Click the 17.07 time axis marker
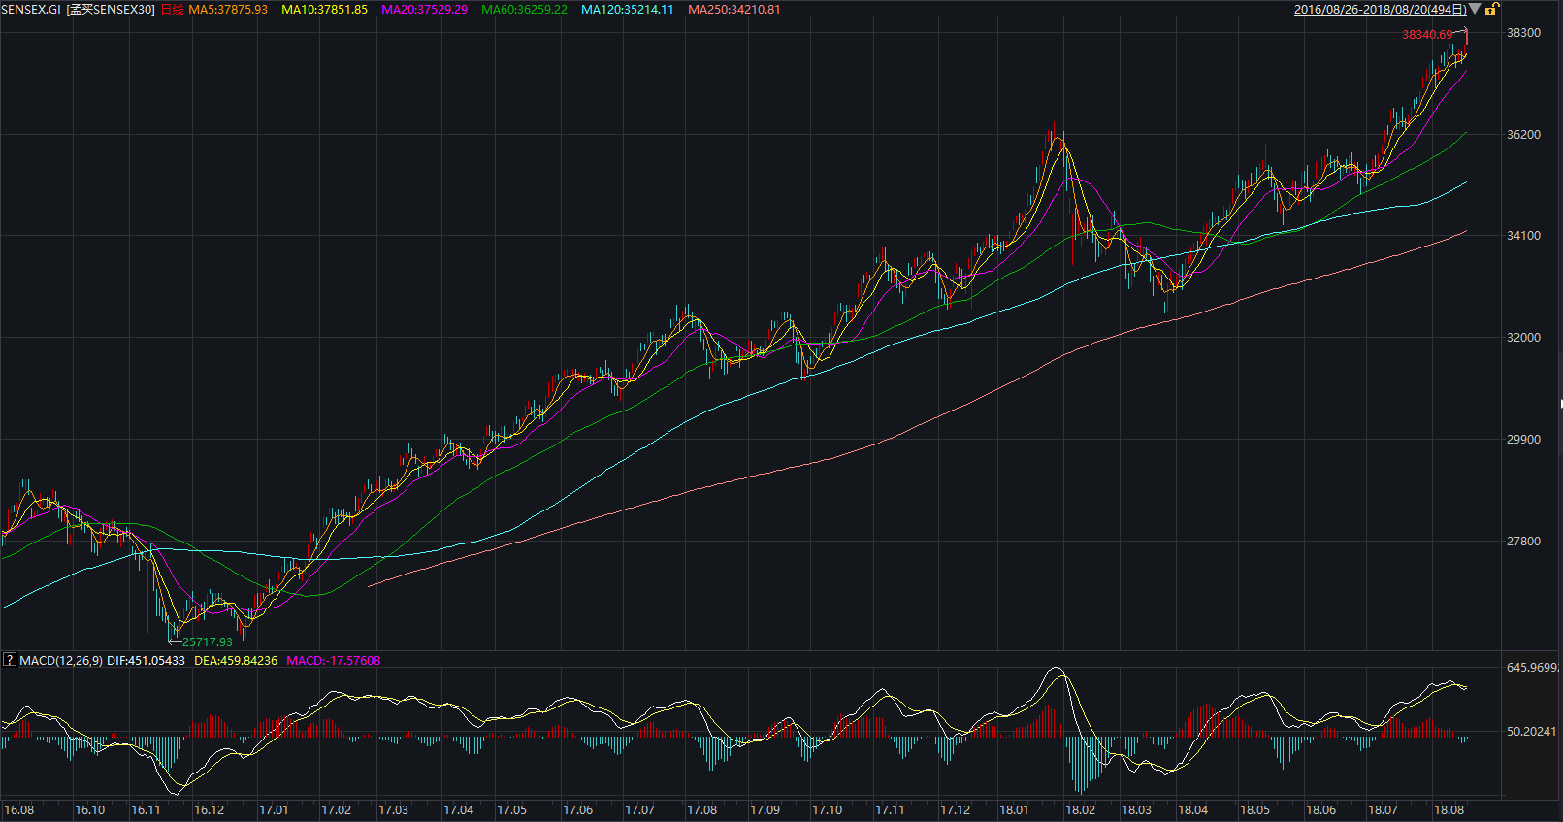 [x=640, y=810]
